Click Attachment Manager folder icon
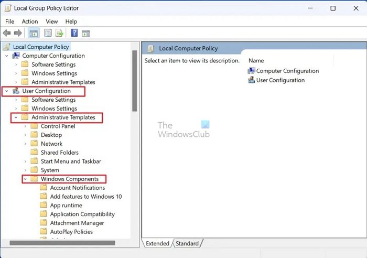Image resolution: width=367 pixels, height=258 pixels. tap(44, 223)
